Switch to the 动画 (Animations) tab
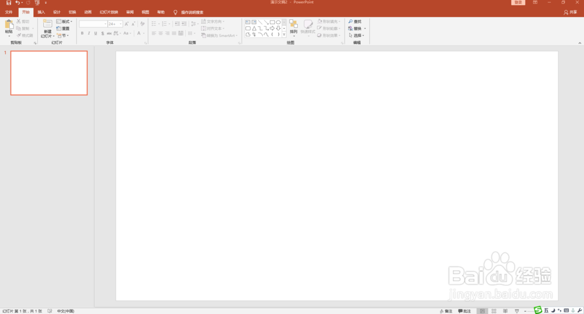This screenshot has width=584, height=314. pyautogui.click(x=88, y=12)
